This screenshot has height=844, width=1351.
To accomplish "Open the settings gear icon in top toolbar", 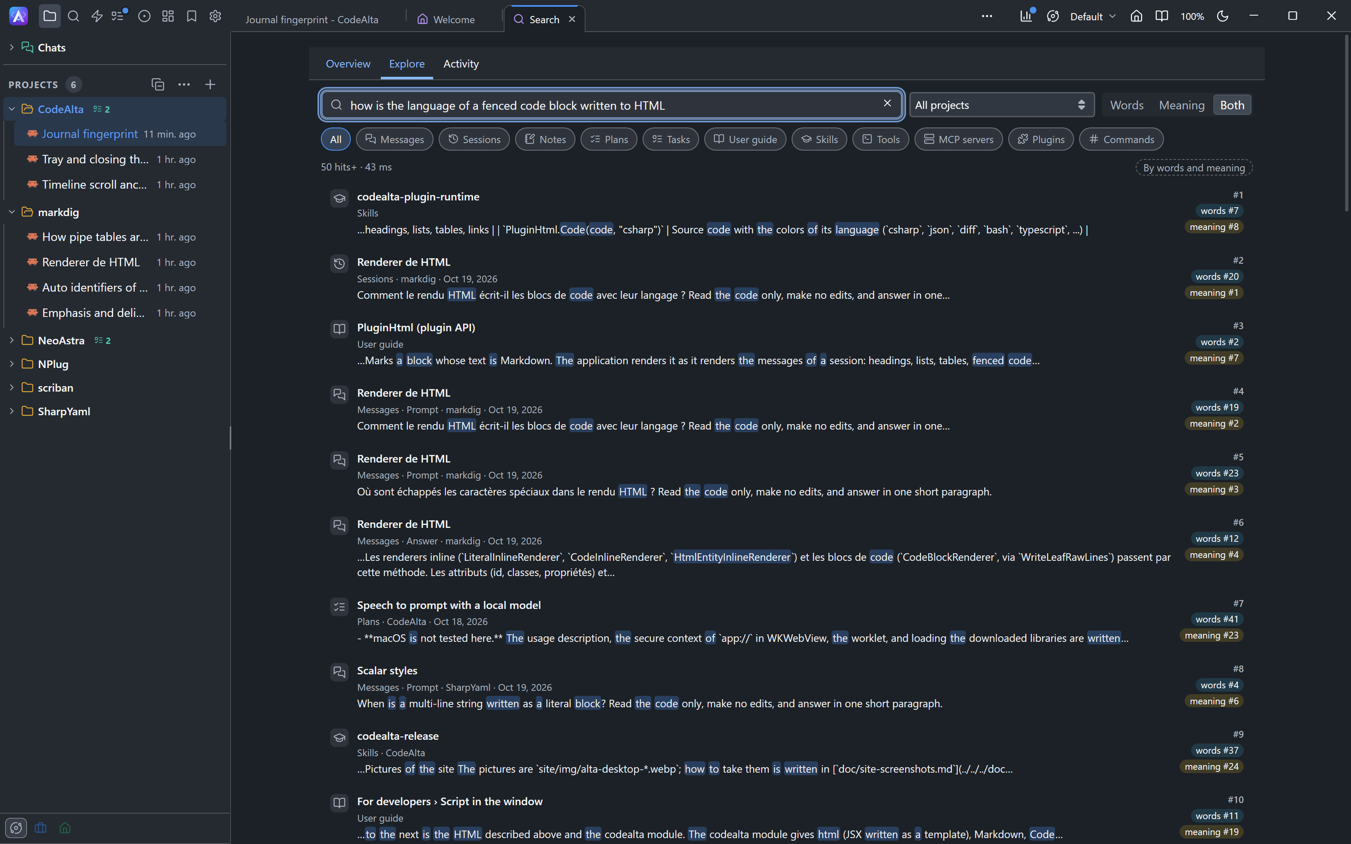I will coord(215,16).
